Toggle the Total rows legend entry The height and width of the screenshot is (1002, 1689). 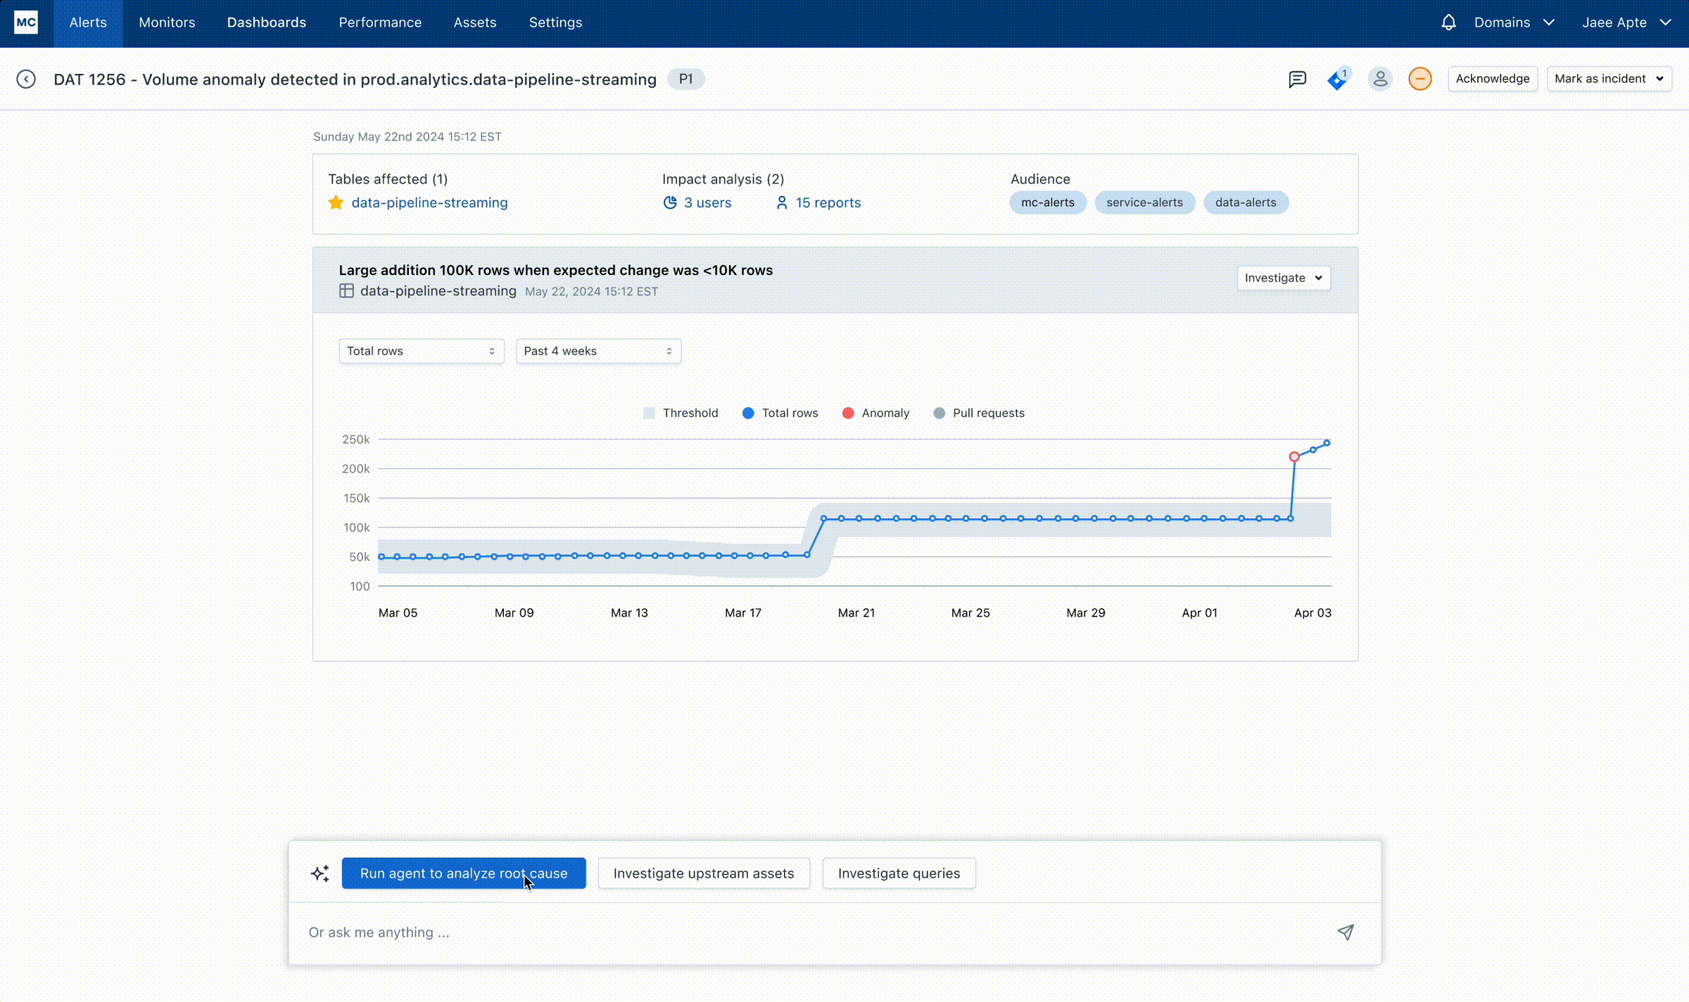[x=780, y=413]
